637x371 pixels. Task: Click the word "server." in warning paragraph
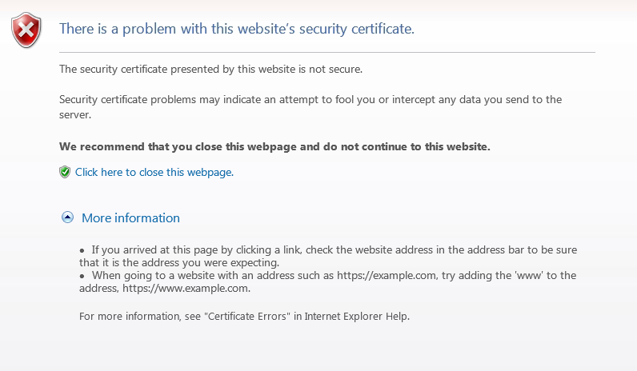75,115
